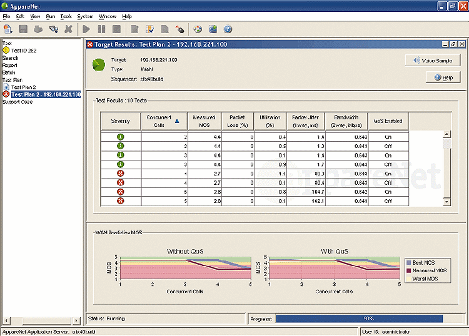Open the File menu

pyautogui.click(x=6, y=16)
